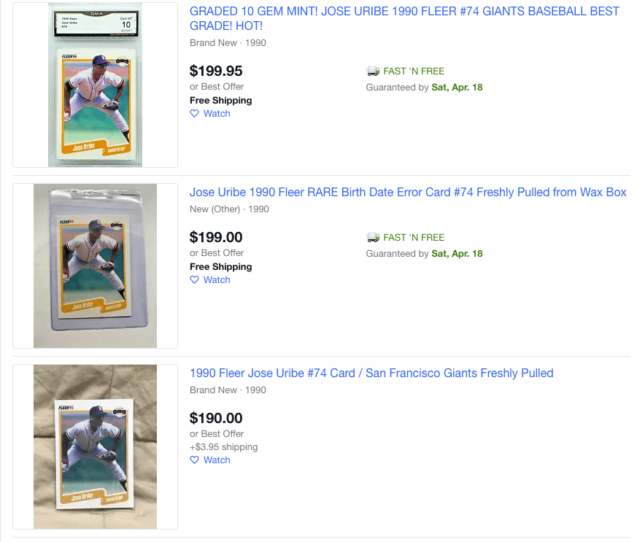This screenshot has height=542, width=637.
Task: View the card-in-top-loader thumbnail for $199.00
Action: point(95,266)
